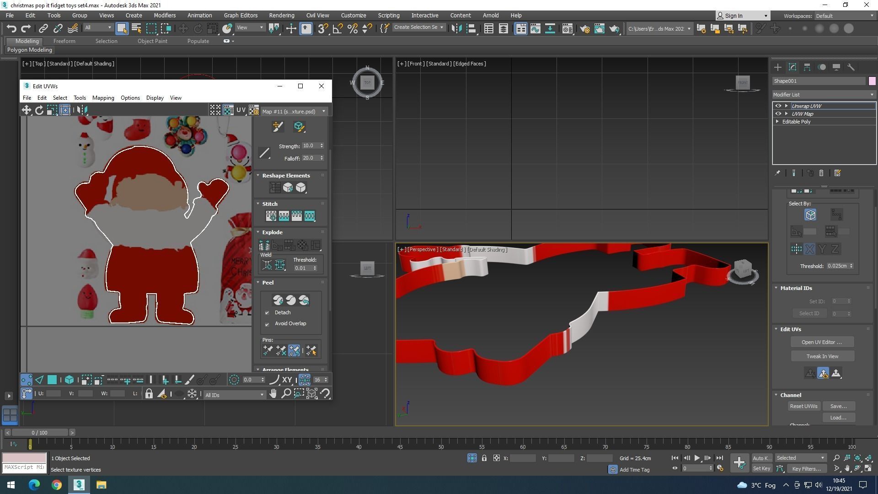Open the Hierarchy panel tab icon
This screenshot has height=494, width=878.
(807, 67)
